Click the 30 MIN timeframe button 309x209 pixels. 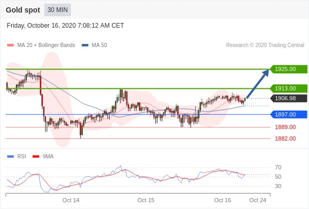click(x=58, y=10)
